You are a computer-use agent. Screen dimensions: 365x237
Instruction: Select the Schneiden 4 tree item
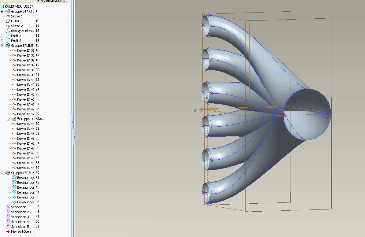pyautogui.click(x=20, y=222)
